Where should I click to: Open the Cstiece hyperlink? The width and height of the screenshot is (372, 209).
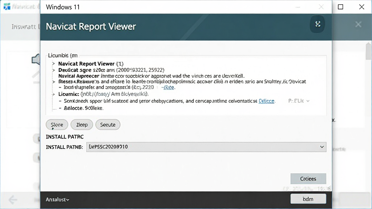pyautogui.click(x=266, y=101)
